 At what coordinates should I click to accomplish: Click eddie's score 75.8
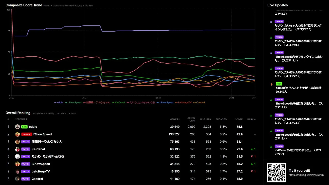coord(240,127)
